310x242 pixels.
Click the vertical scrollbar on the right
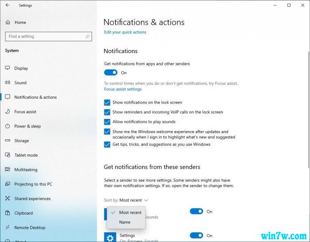(309, 110)
